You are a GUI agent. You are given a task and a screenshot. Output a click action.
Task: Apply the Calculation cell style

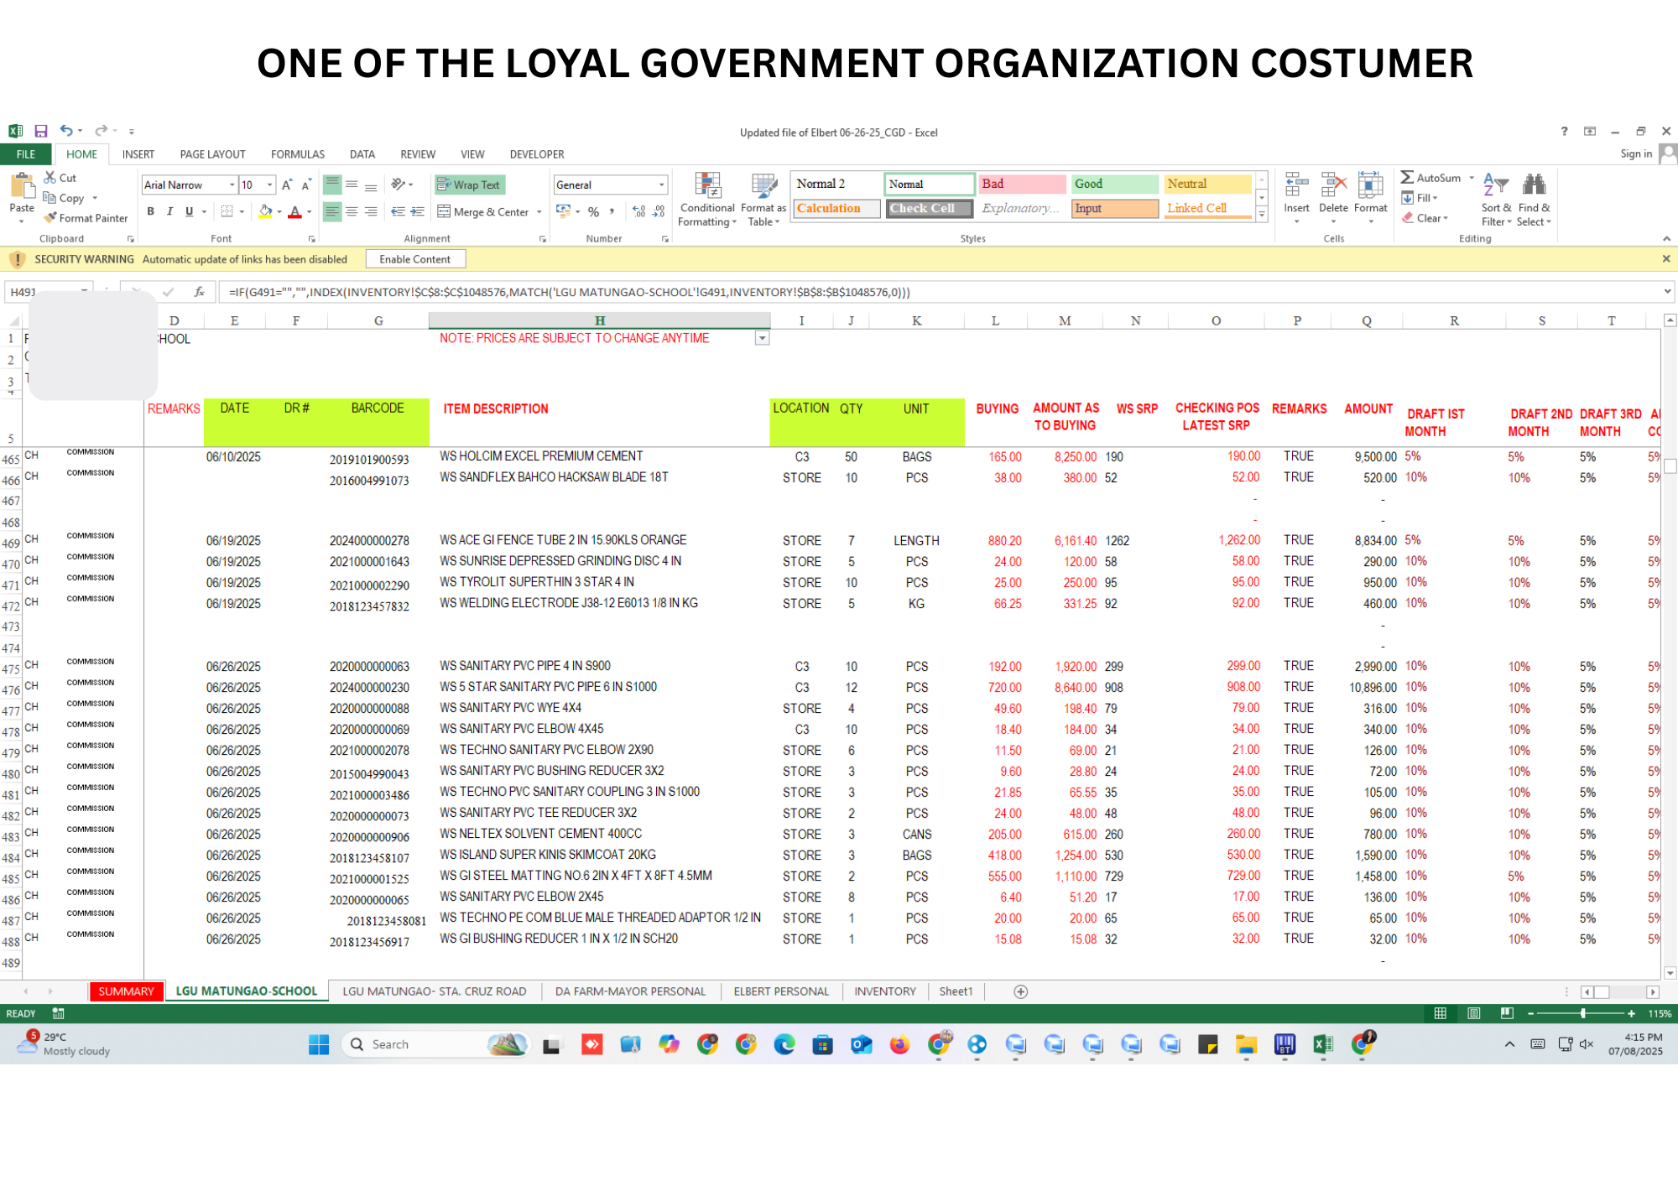pyautogui.click(x=836, y=208)
